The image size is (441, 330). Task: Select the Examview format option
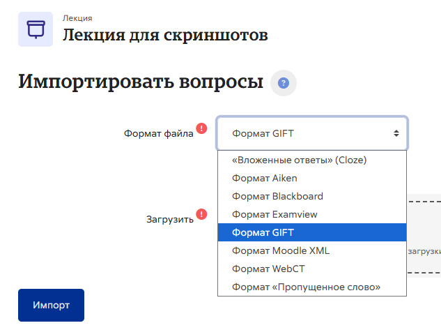click(x=274, y=214)
